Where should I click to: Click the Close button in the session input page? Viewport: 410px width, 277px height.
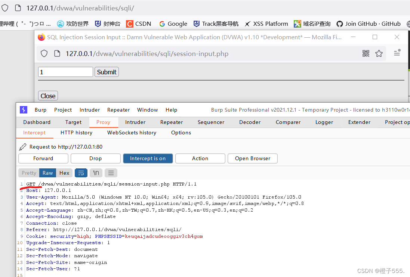(48, 96)
